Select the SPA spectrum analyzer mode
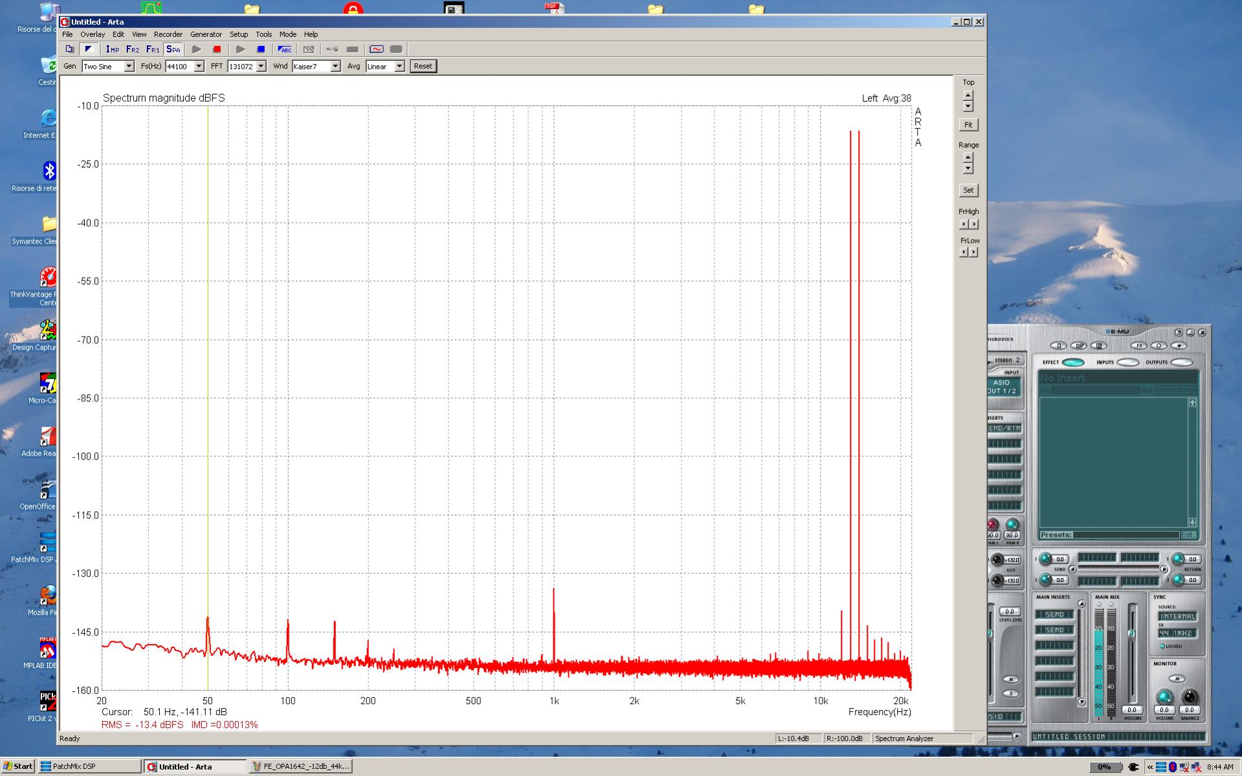This screenshot has height=776, width=1242. [x=173, y=49]
